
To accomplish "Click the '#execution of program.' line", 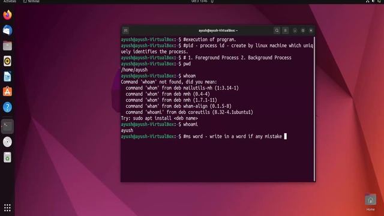I will pos(179,40).
